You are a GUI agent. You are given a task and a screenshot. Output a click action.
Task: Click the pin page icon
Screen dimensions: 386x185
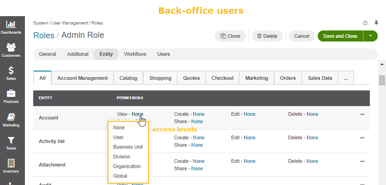click(x=376, y=23)
